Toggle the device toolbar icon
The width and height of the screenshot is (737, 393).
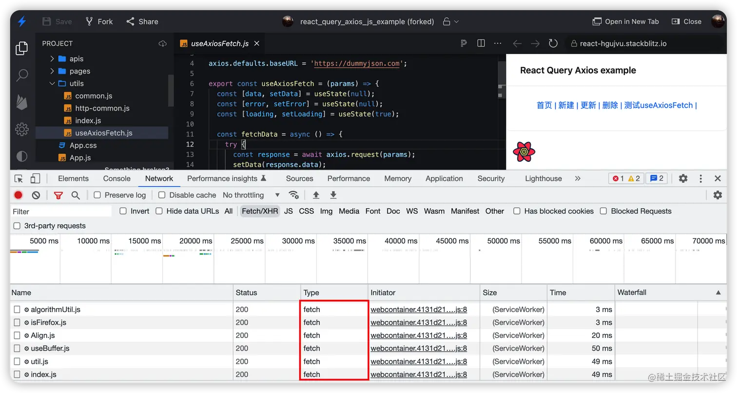tap(35, 178)
